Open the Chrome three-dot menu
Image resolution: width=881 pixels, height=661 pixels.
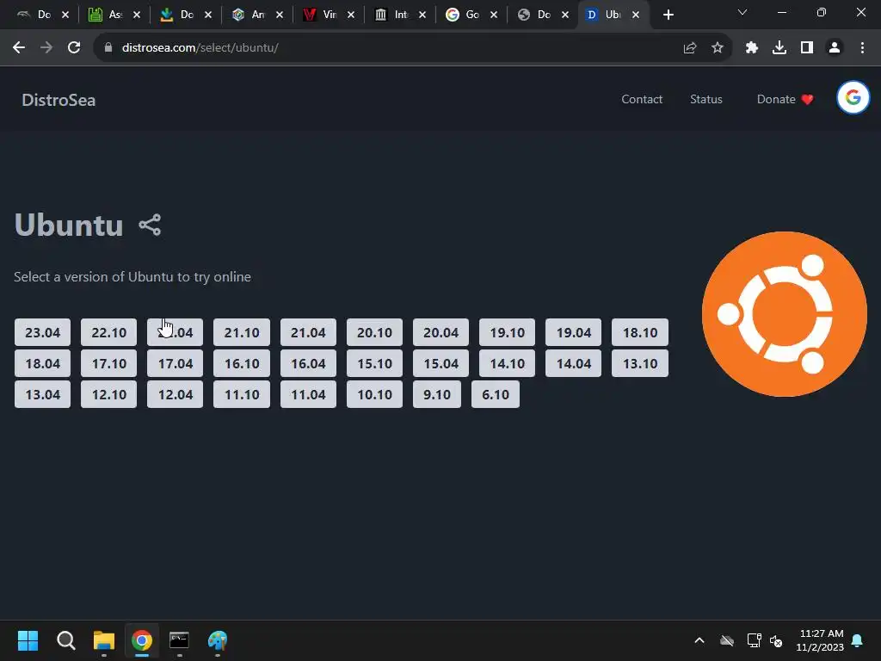point(862,48)
